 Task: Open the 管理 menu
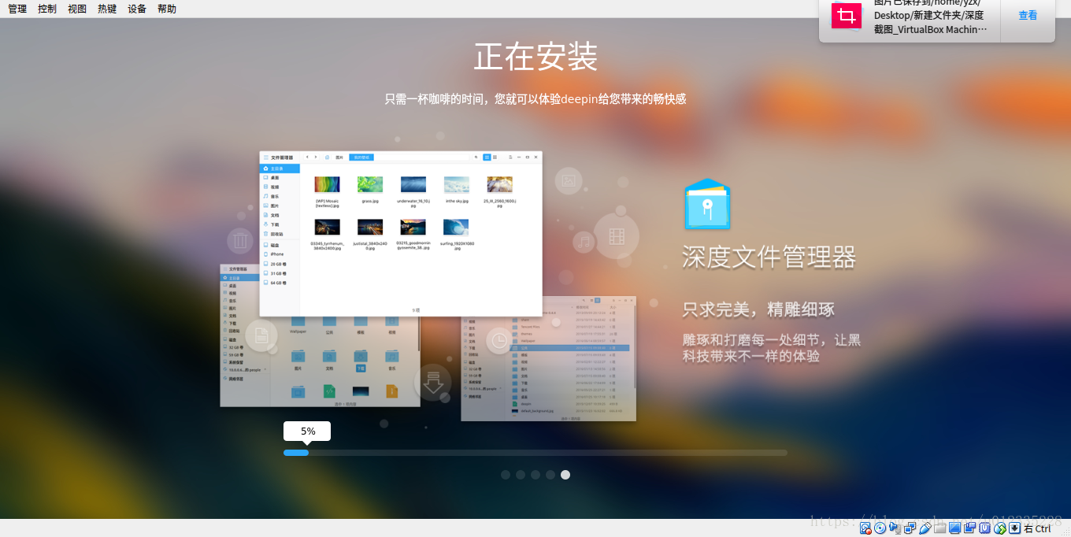point(17,9)
